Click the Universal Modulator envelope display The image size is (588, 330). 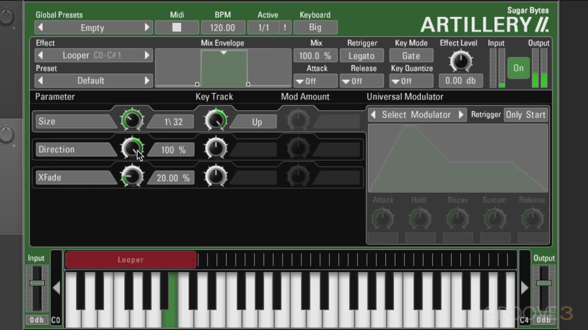(x=458, y=158)
